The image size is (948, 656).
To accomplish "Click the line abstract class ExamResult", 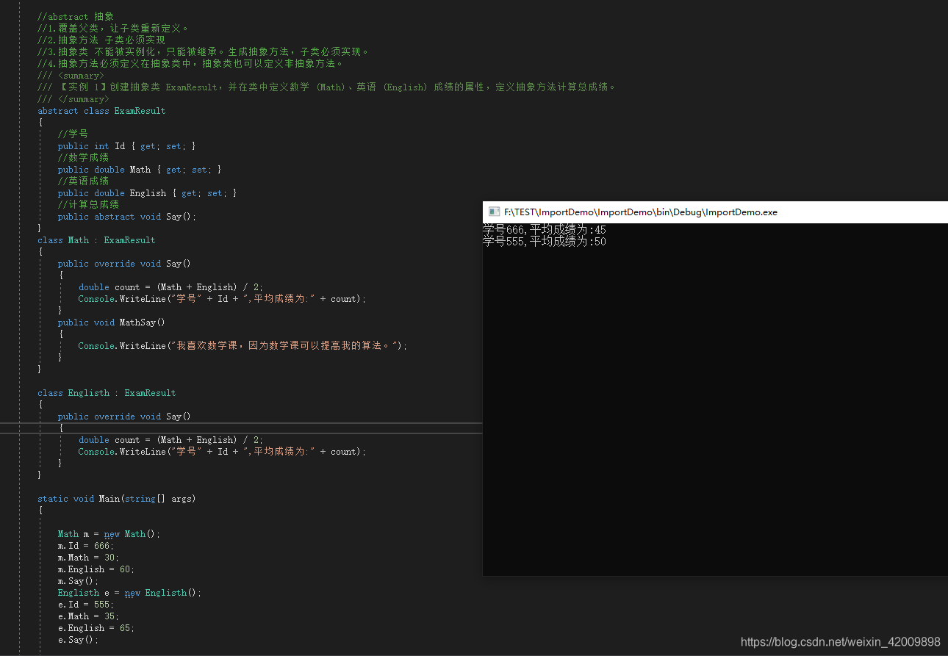I will coord(101,110).
